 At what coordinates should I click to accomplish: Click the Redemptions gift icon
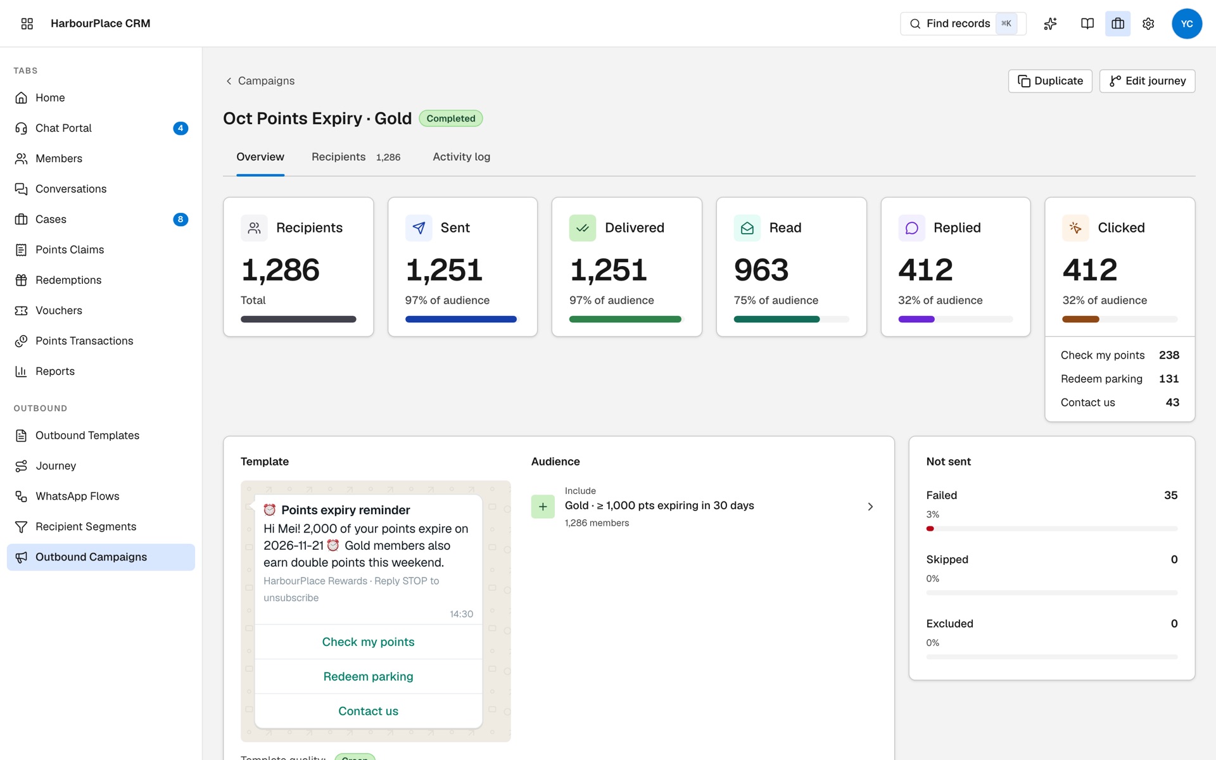pyautogui.click(x=21, y=280)
